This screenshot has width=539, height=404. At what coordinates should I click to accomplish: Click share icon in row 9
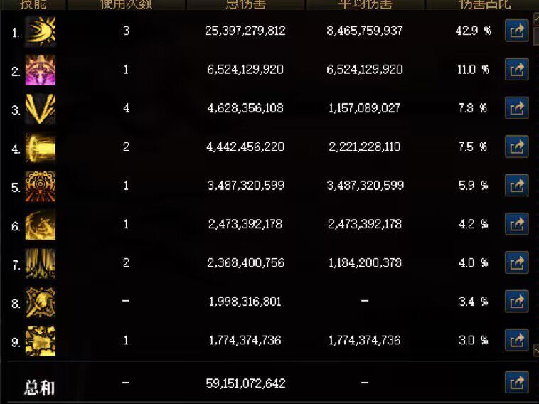pyautogui.click(x=516, y=341)
